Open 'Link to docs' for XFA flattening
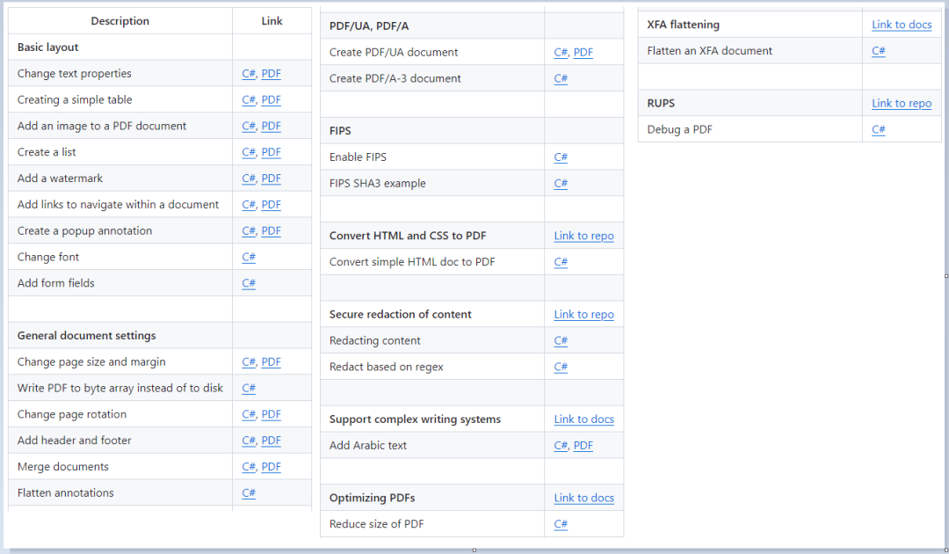949x554 pixels. (x=902, y=25)
